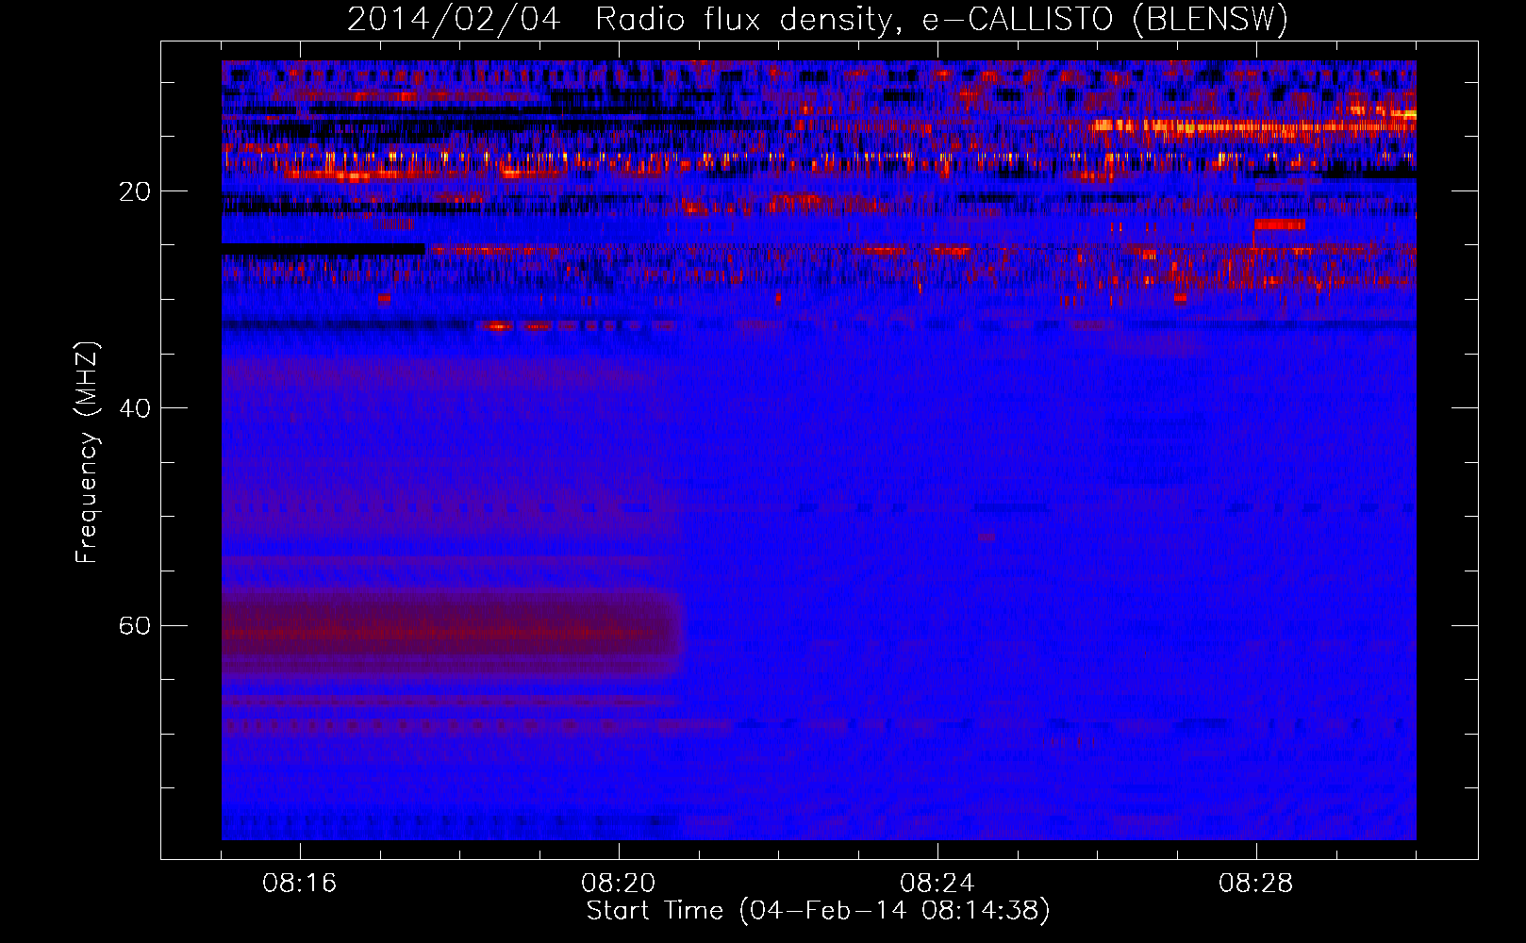Click the 08:20 time tick label
Viewport: 1526px width, 943px height.
tap(619, 884)
